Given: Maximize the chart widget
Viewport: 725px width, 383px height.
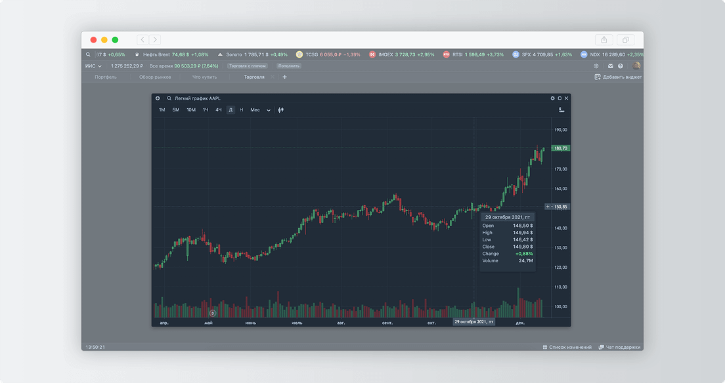Looking at the screenshot, I should pos(560,98).
